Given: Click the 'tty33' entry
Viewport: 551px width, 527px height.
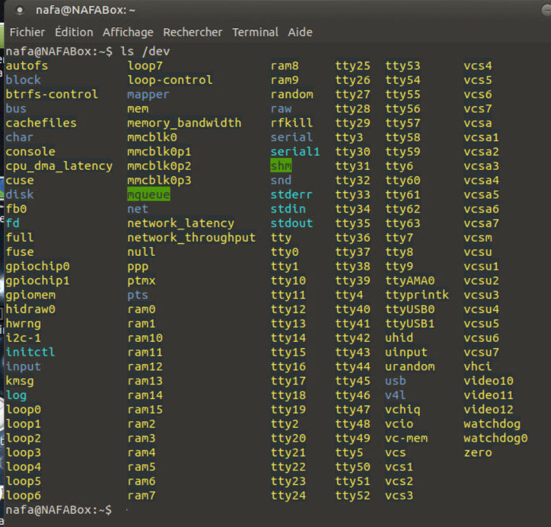Looking at the screenshot, I should coord(353,195).
